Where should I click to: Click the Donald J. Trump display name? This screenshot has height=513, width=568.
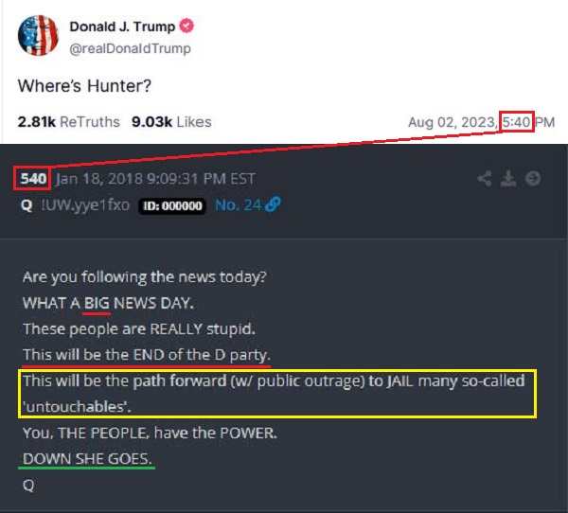point(122,27)
